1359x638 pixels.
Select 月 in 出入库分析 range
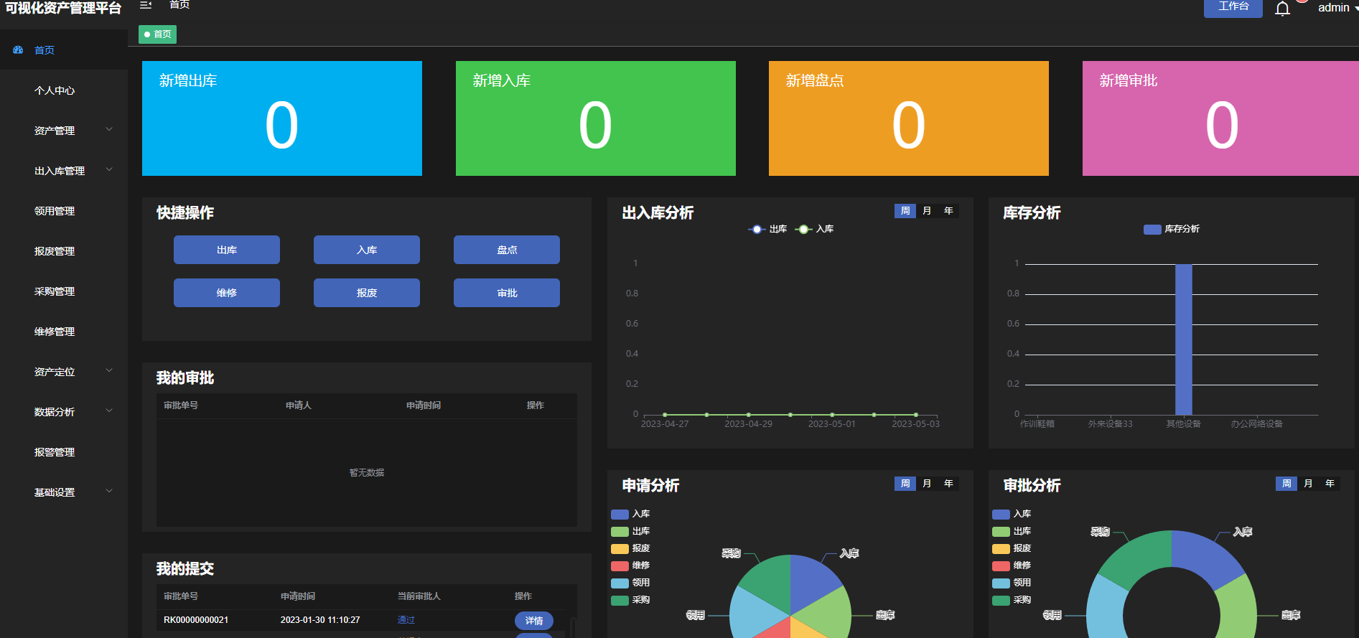tap(927, 211)
